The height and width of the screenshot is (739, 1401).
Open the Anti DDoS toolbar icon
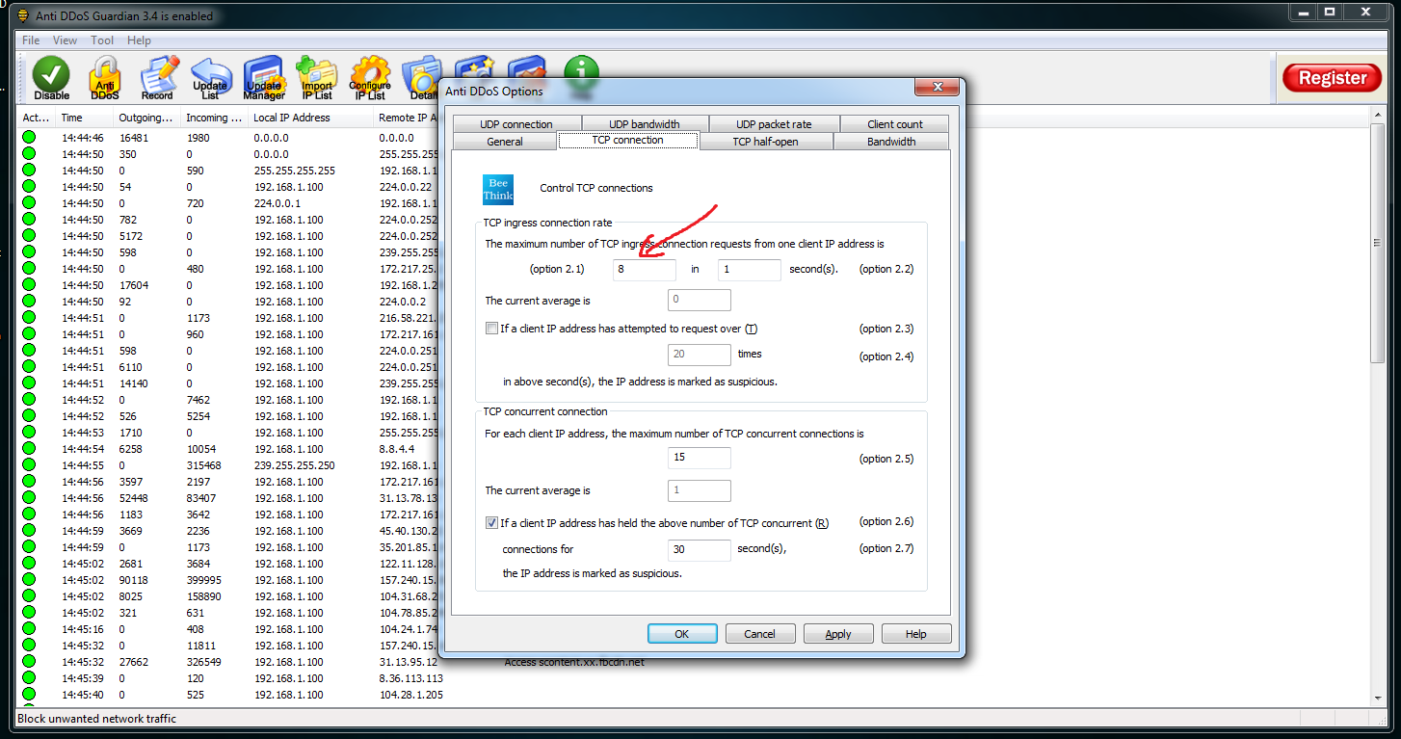104,78
